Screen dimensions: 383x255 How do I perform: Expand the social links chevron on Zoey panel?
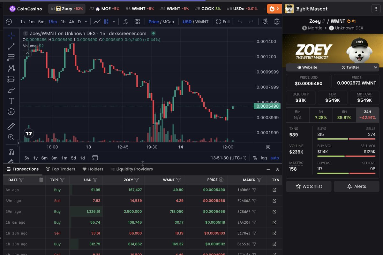[376, 67]
